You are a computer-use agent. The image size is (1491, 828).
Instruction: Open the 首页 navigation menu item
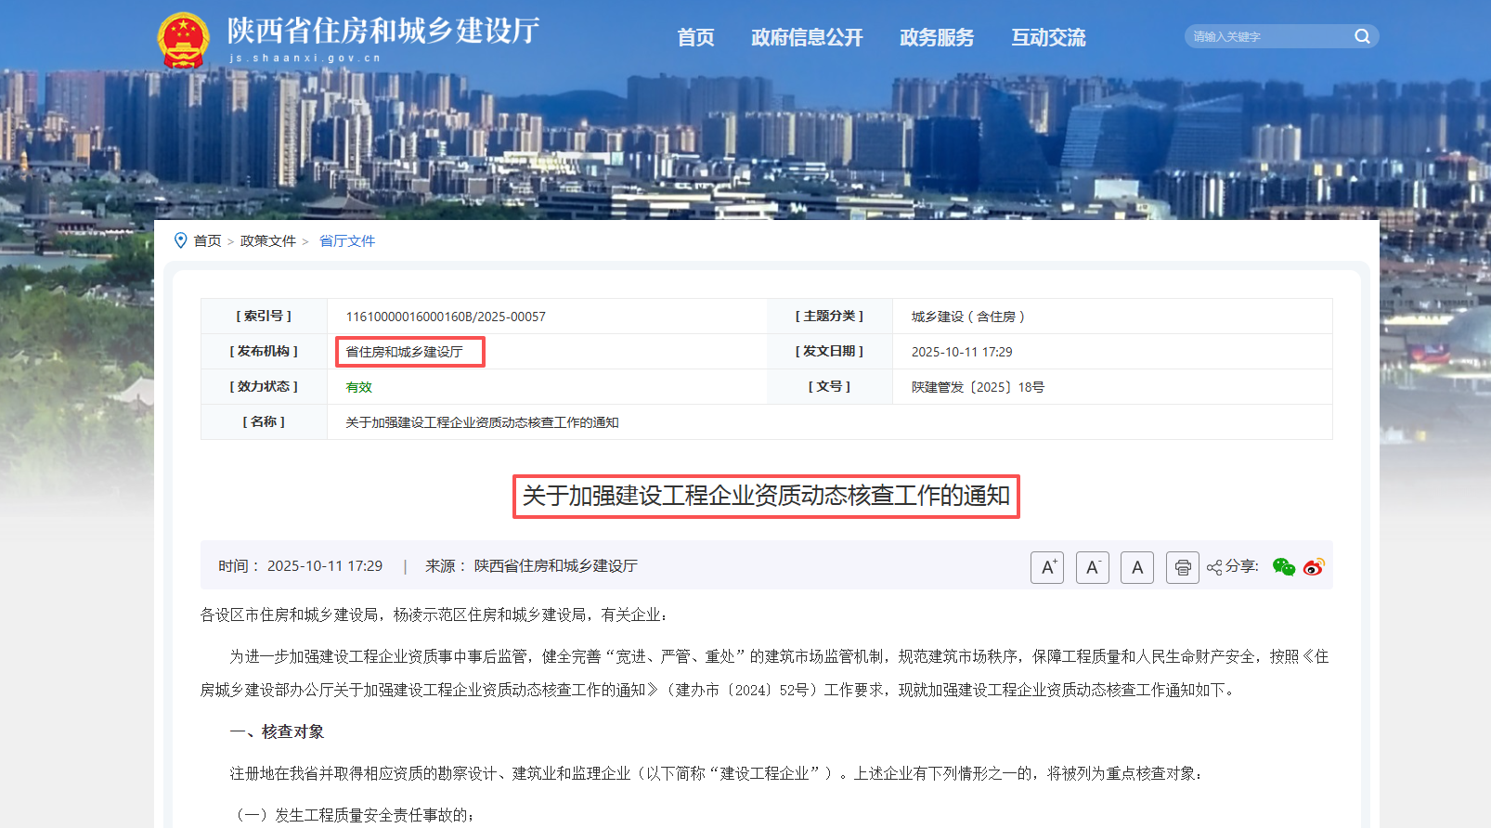(x=695, y=37)
